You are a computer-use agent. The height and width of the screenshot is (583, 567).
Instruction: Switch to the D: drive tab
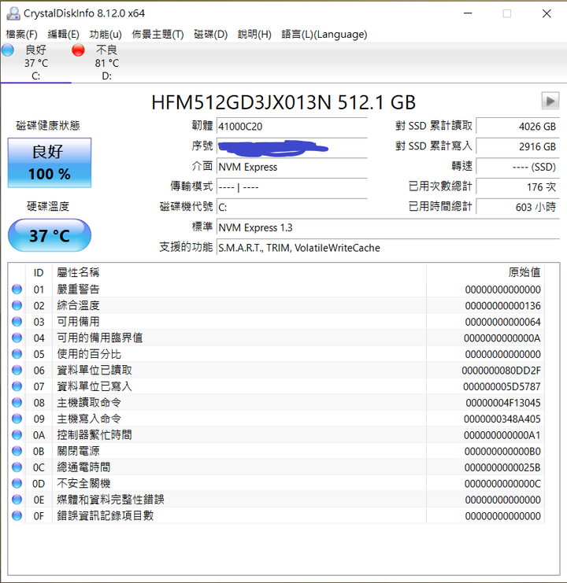[x=106, y=62]
